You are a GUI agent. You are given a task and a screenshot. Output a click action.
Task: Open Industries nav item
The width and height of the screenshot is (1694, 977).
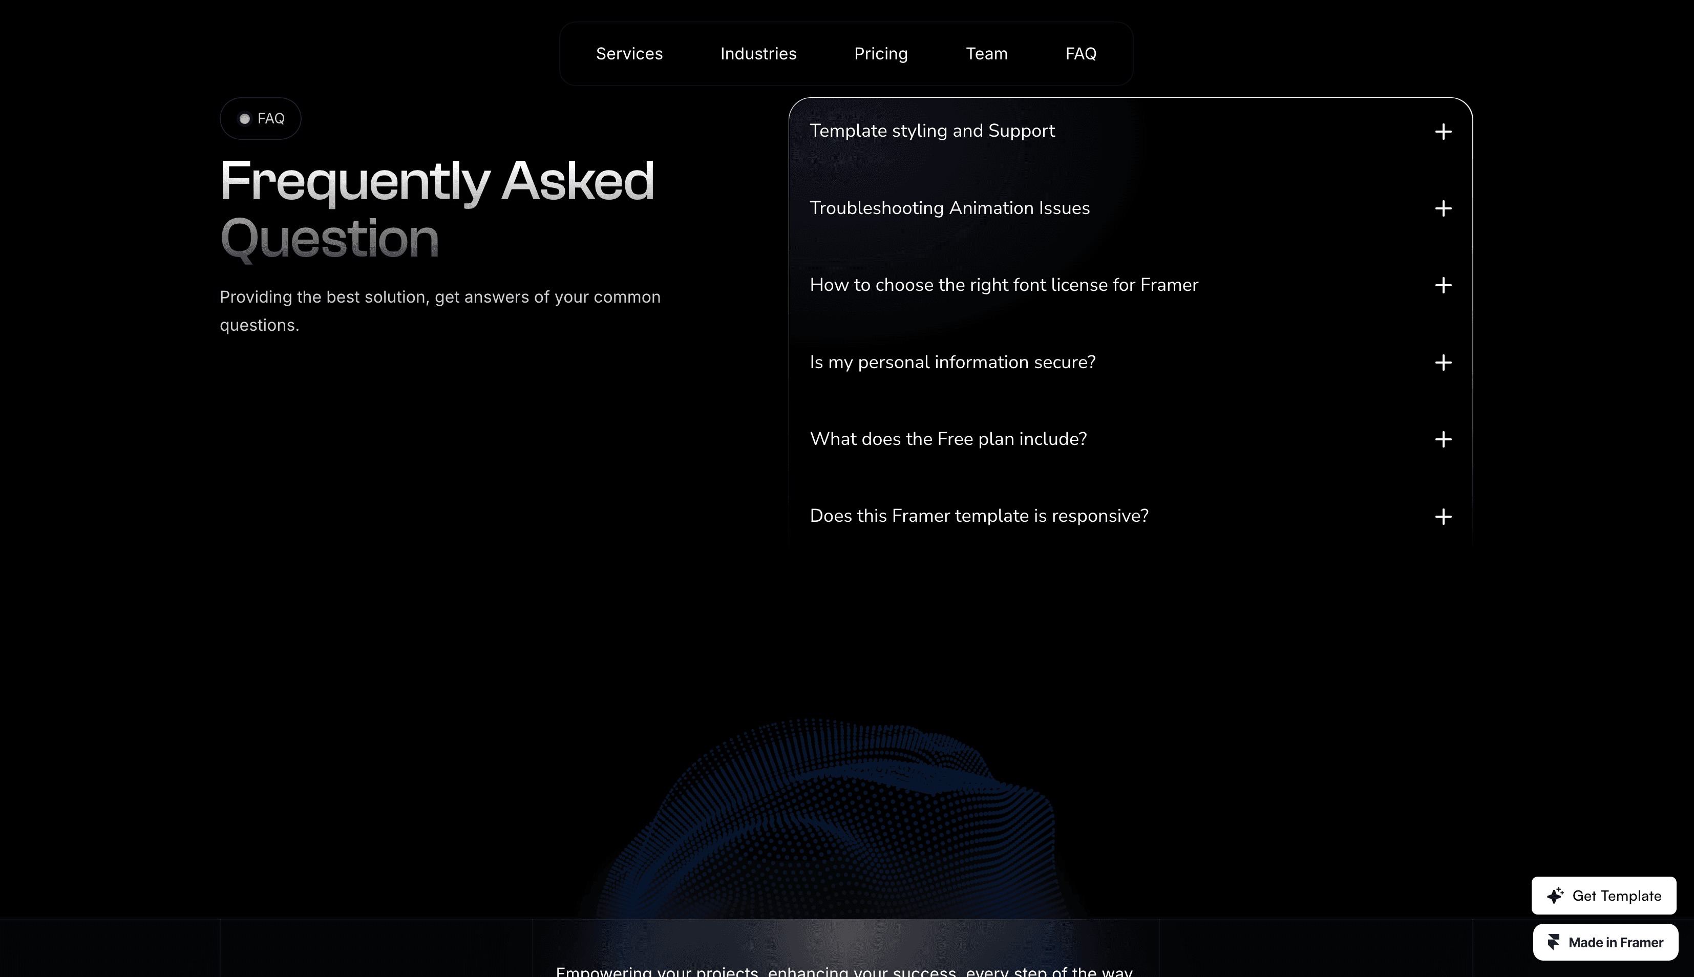point(758,54)
